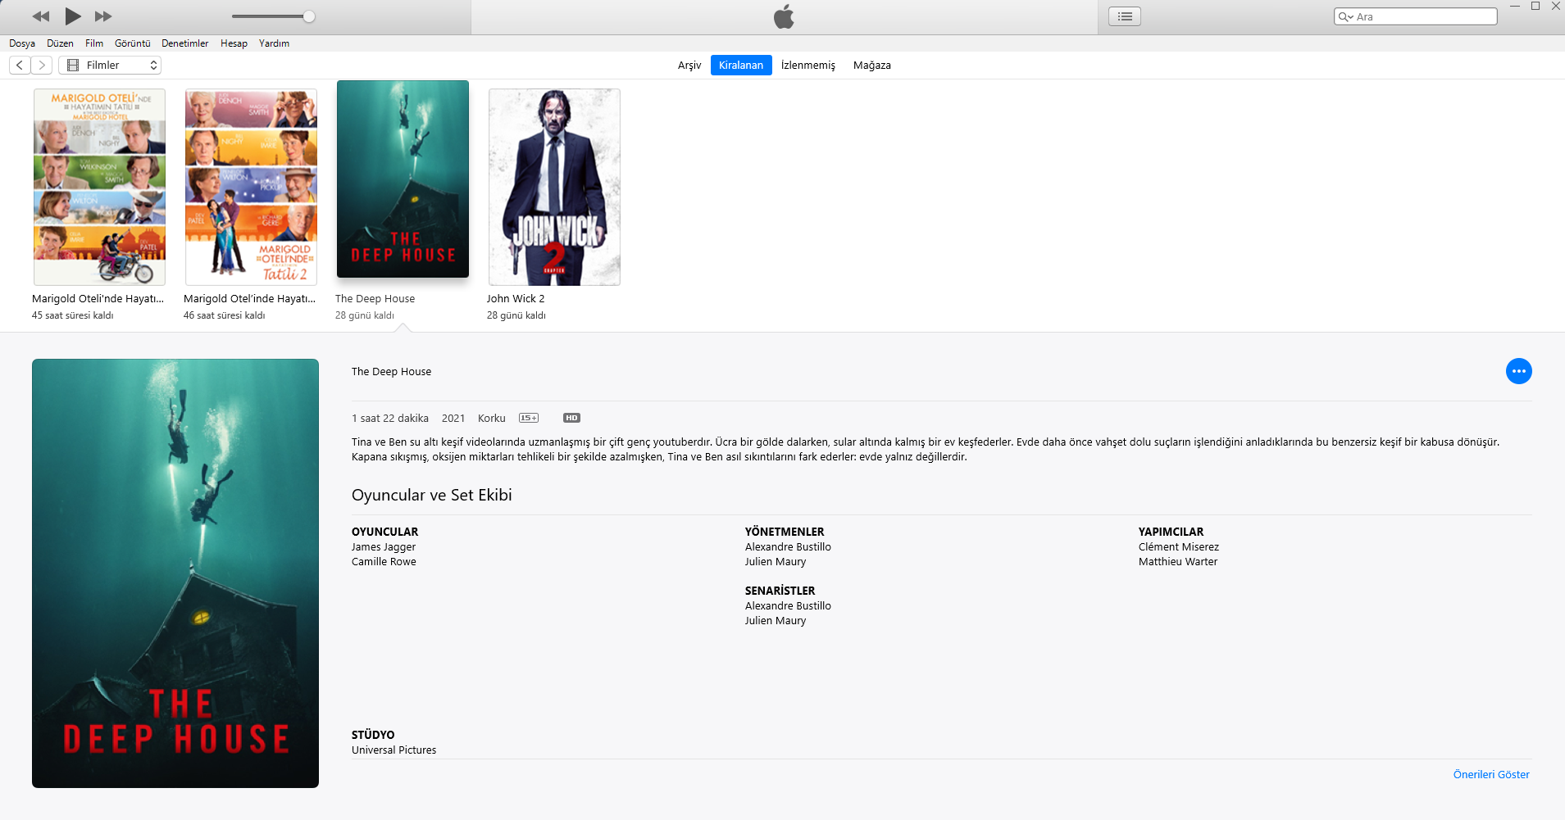Click '45 saat süresi kaldı' rental text

click(73, 315)
